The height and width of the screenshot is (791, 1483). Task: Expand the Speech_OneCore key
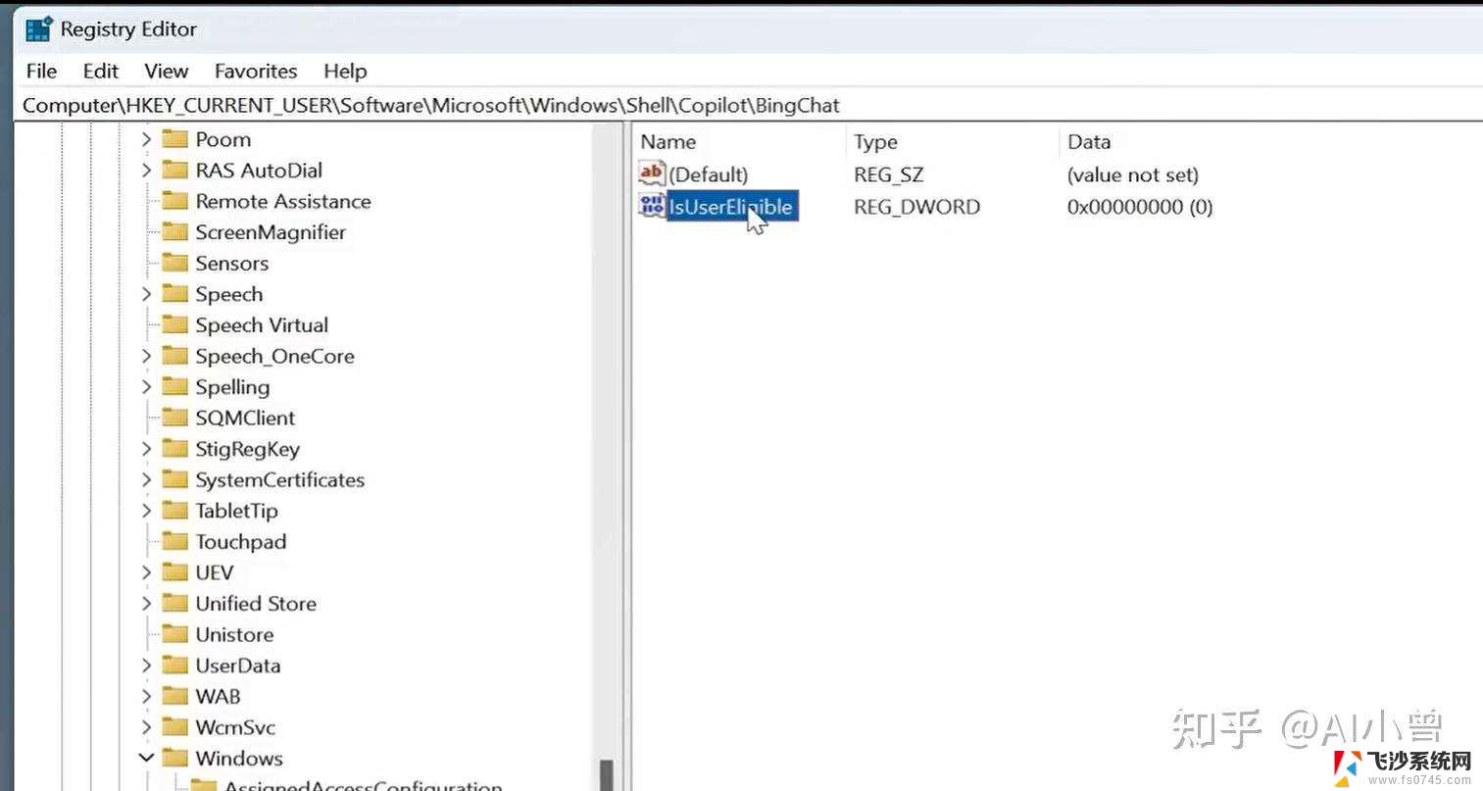click(146, 356)
